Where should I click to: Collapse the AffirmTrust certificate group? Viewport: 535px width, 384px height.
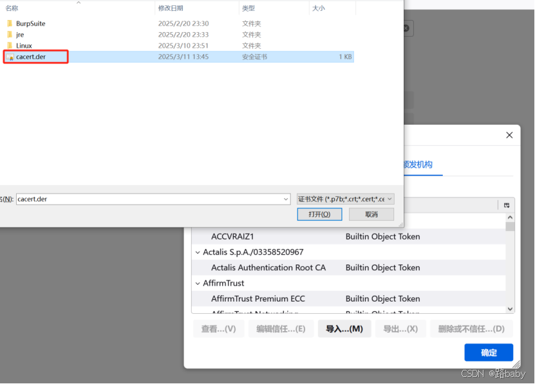point(198,283)
